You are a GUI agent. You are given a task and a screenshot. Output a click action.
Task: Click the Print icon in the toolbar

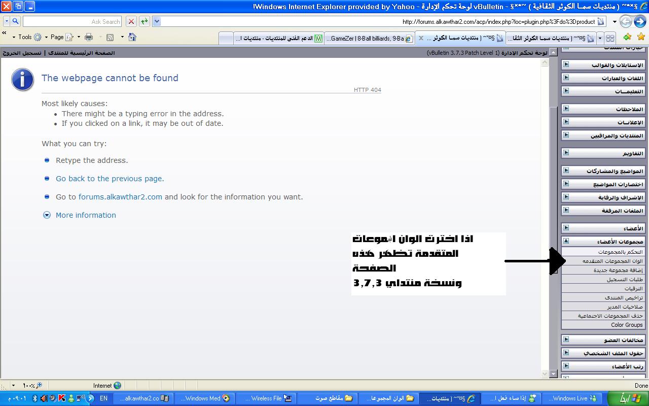pos(89,37)
